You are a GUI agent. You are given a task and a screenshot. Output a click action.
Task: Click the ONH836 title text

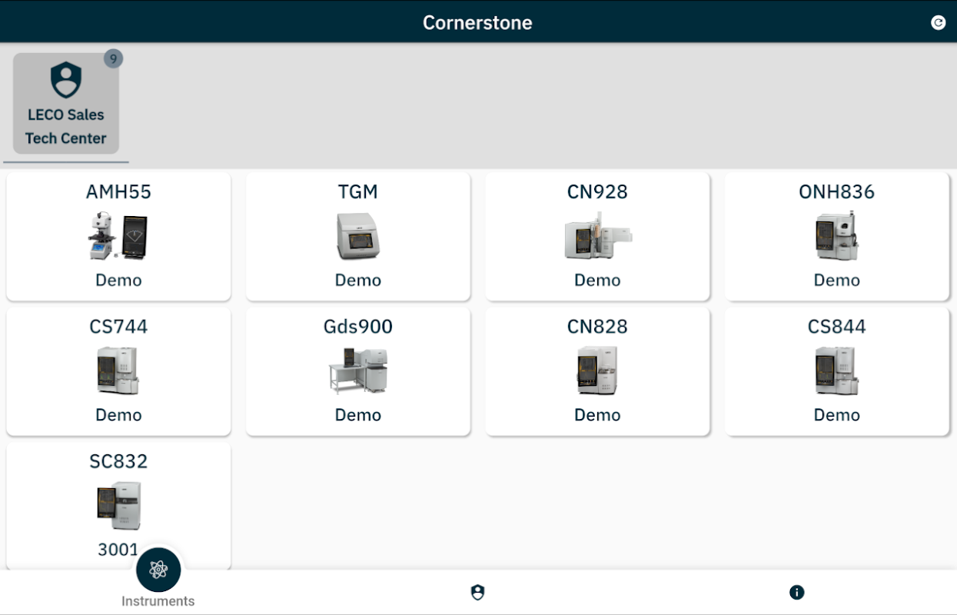tap(837, 192)
